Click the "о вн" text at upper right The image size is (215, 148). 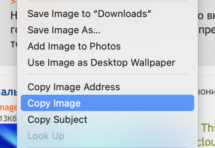[206, 16]
